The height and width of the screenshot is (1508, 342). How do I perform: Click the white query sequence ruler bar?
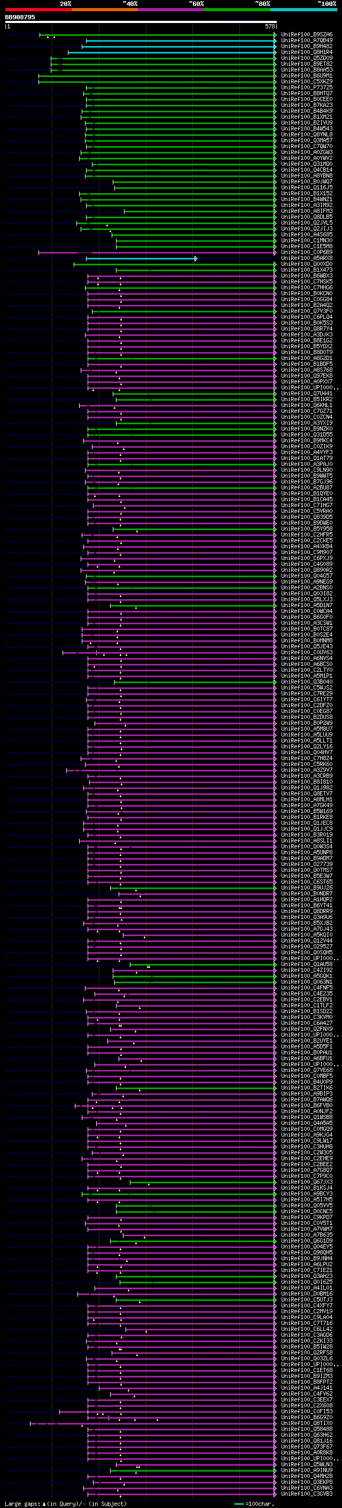141,22
